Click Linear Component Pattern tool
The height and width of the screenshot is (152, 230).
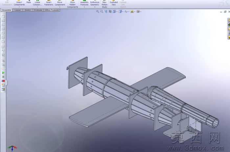click(x=37, y=3)
